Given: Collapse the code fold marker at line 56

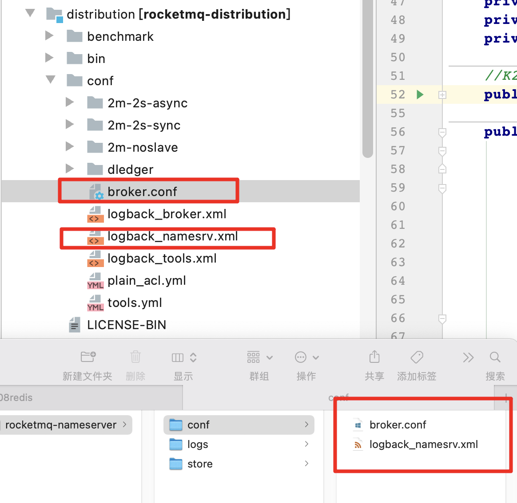Looking at the screenshot, I should [x=442, y=132].
